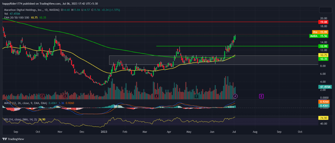This screenshot has width=335, height=143.
Task: Open the purple upcoming earnings marker in August
Action: [x=261, y=96]
